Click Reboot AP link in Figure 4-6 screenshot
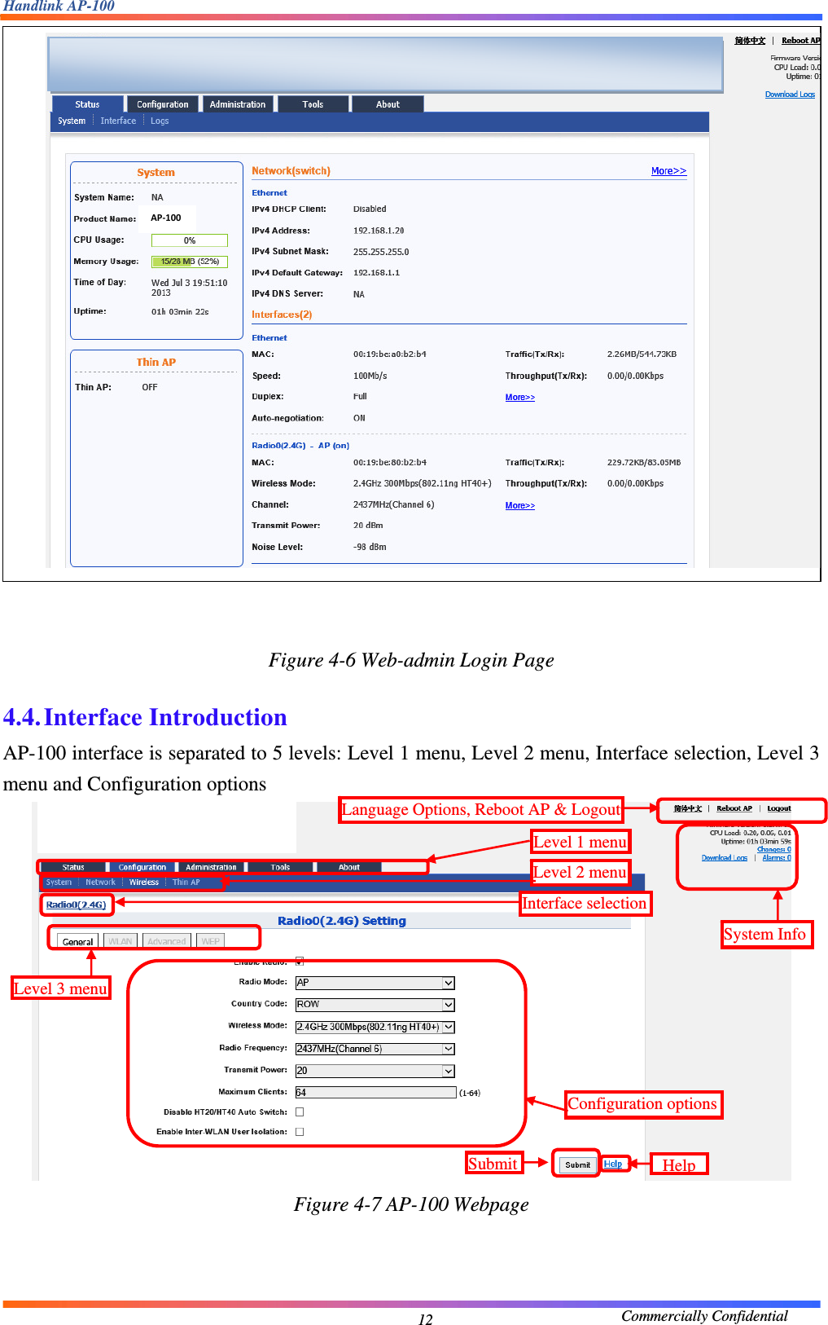The width and height of the screenshot is (828, 1325). (x=801, y=41)
